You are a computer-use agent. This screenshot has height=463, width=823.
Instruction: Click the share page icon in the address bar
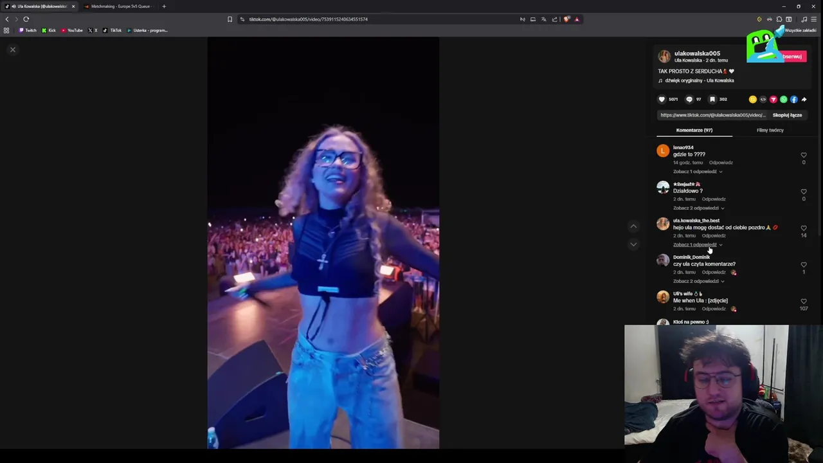[554, 19]
